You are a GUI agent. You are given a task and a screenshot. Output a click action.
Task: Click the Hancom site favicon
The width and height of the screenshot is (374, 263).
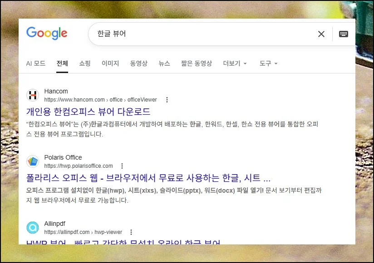point(33,95)
